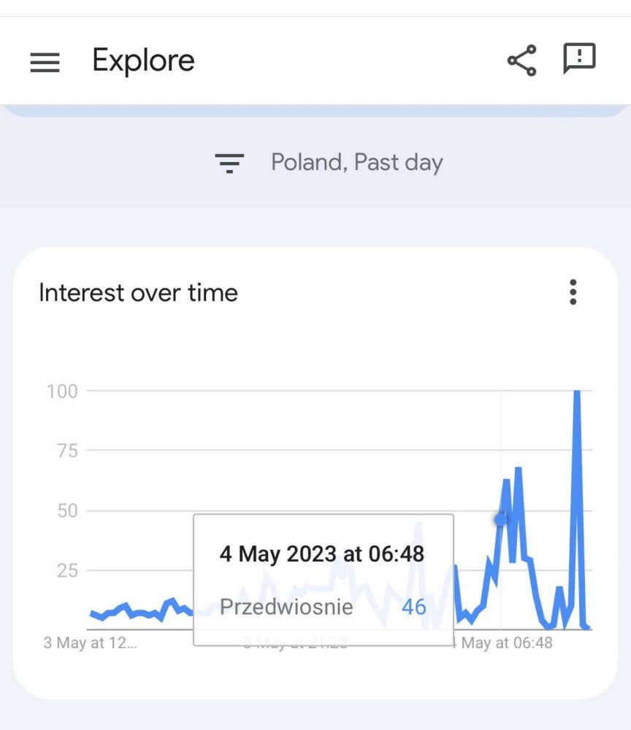This screenshot has height=730, width=631.
Task: Tap the share icon
Action: 521,61
